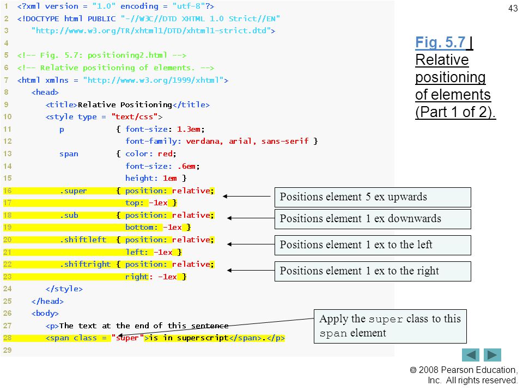Image resolution: width=523 pixels, height=392 pixels.
Task: Click the xml version declaration on line 1
Action: click(115, 7)
